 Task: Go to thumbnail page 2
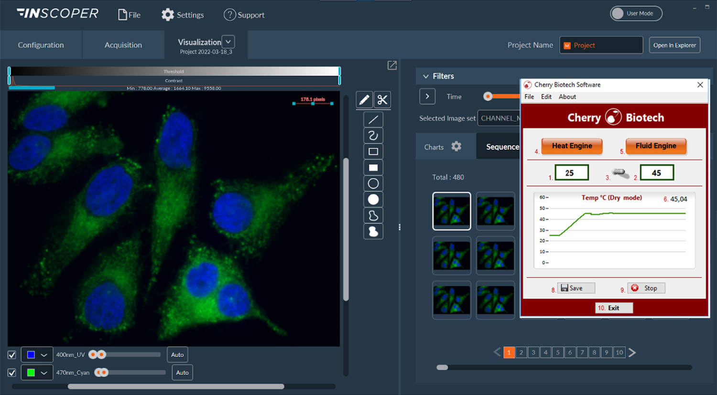point(521,352)
